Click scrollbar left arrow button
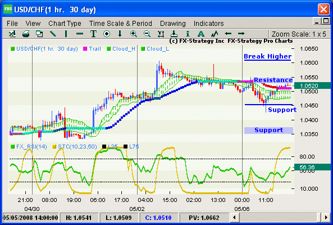 pos(235,218)
